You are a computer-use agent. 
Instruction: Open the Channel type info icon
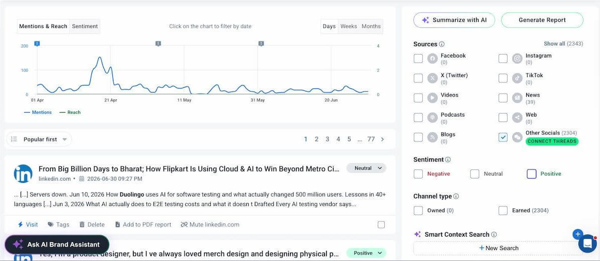click(x=456, y=196)
